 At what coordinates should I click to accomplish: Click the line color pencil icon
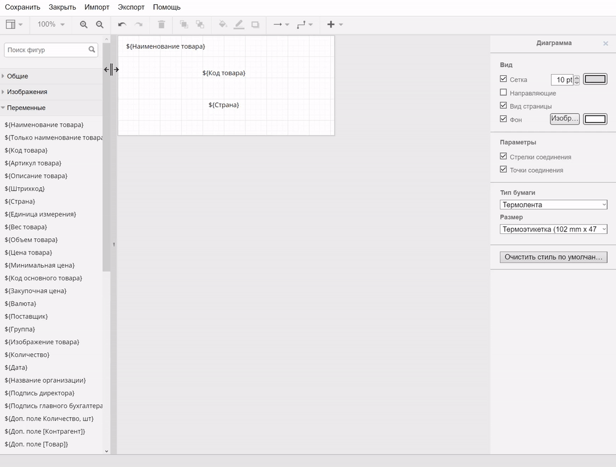tap(239, 25)
